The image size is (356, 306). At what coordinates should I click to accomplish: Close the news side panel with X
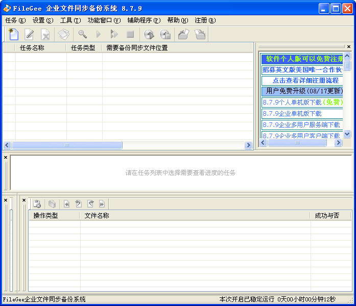pyautogui.click(x=349, y=46)
